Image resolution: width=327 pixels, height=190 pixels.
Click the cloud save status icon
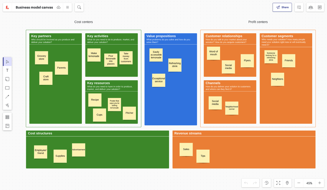pyautogui.click(x=58, y=7)
